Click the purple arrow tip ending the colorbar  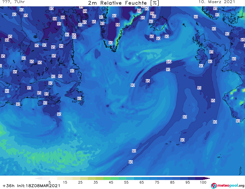pos(207,178)
